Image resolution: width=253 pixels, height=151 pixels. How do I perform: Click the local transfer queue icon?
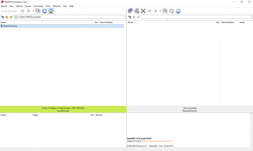tap(38, 11)
